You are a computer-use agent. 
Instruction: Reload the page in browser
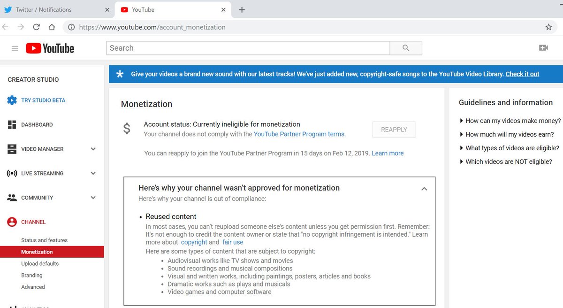[x=36, y=27]
